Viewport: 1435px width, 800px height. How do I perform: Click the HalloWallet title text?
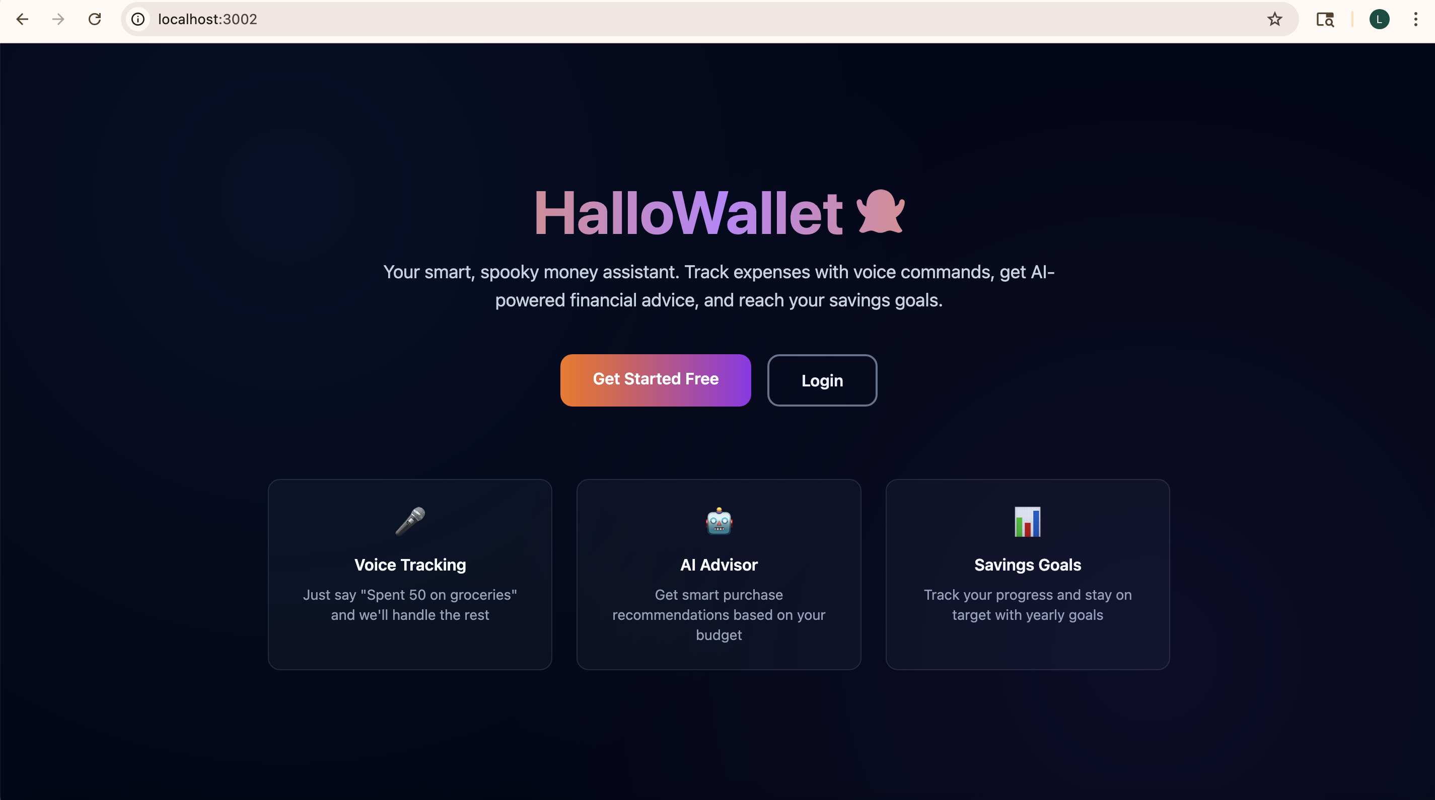pyautogui.click(x=688, y=213)
